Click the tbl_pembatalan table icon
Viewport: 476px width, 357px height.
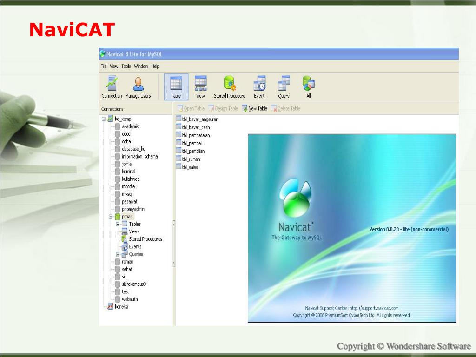(178, 135)
